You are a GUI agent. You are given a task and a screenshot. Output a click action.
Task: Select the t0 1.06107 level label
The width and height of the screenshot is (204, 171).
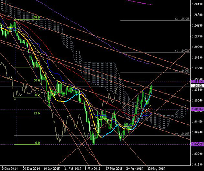(182, 133)
